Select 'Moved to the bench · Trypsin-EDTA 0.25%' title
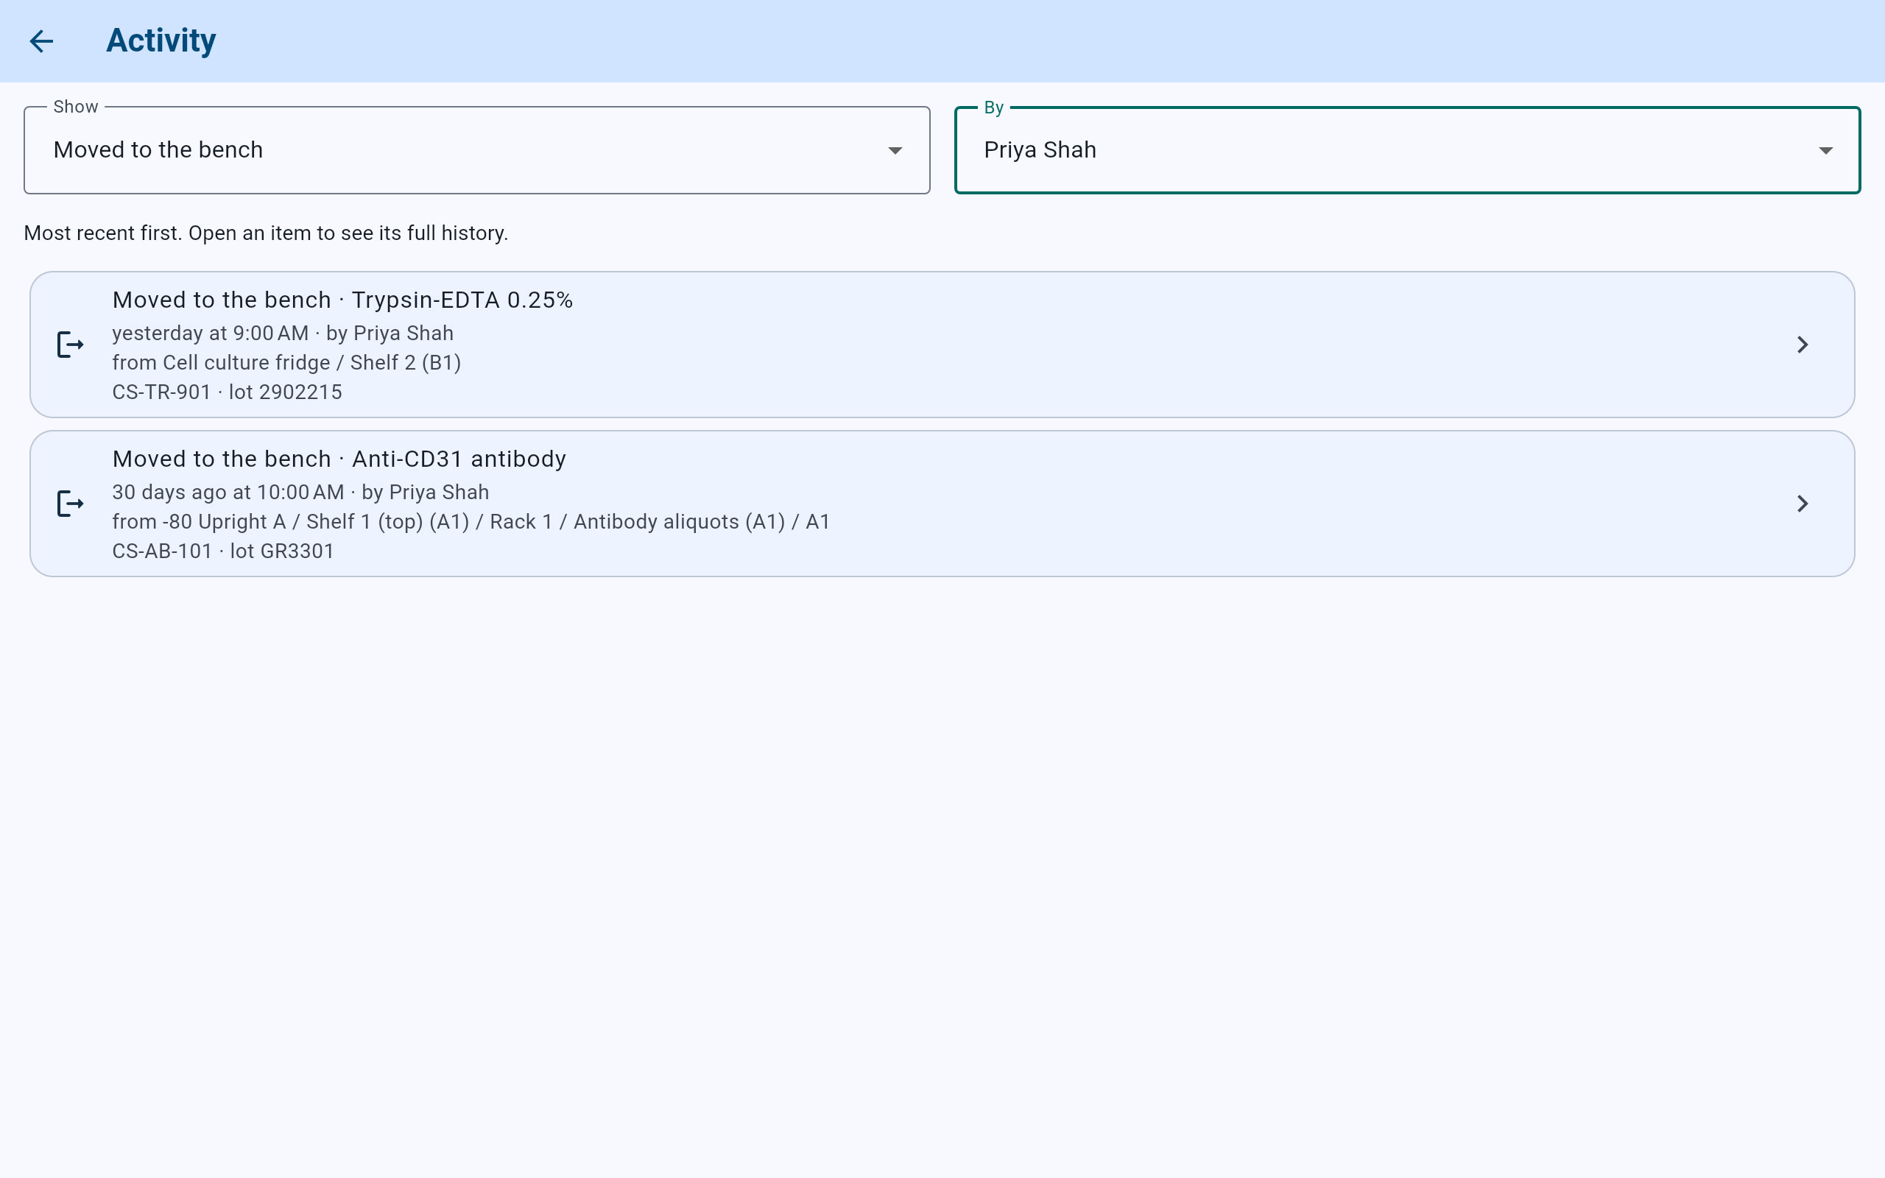1885x1178 pixels. click(x=342, y=300)
